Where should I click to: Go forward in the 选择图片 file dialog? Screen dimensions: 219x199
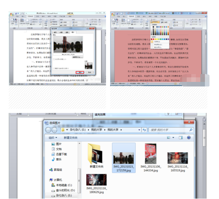(54, 130)
